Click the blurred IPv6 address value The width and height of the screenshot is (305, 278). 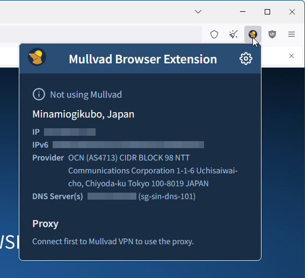(128, 145)
